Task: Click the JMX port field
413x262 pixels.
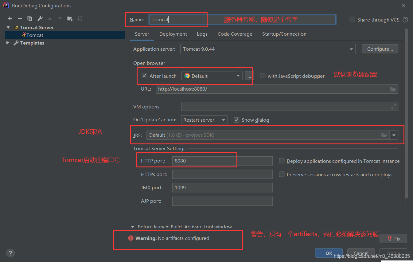Action: [222, 188]
